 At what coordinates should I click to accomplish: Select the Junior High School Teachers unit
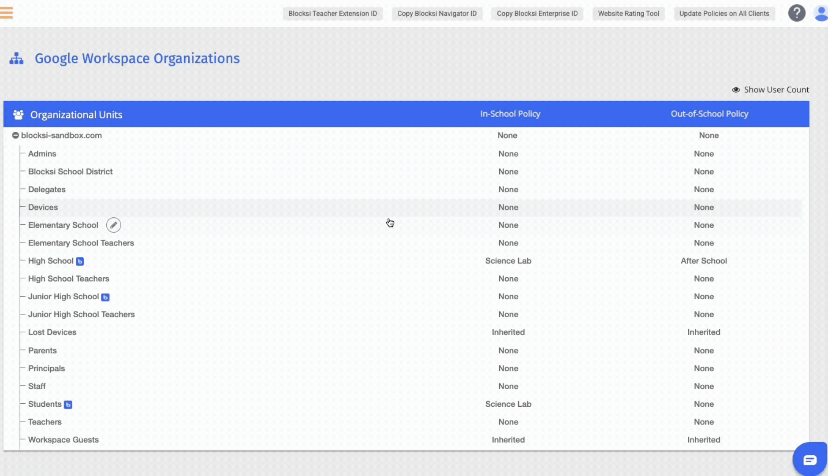pos(82,314)
